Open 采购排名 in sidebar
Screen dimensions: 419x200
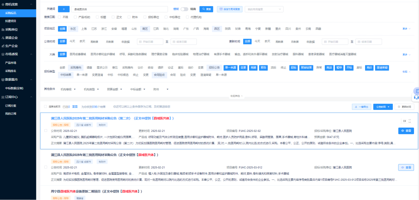pyautogui.click(x=11, y=71)
